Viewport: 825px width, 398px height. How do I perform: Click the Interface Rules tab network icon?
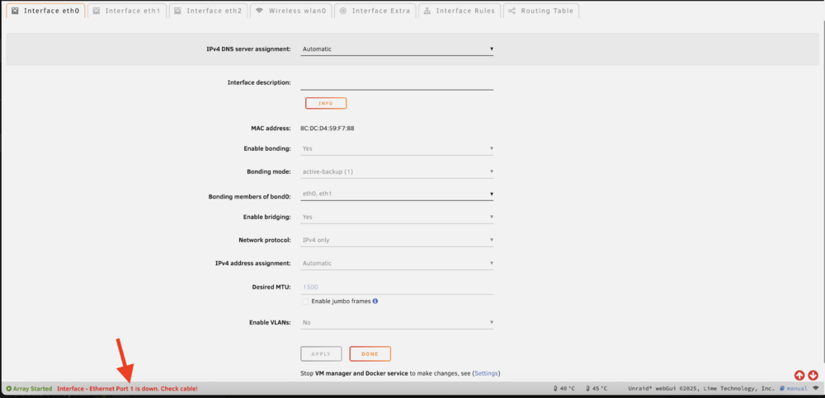pos(427,11)
